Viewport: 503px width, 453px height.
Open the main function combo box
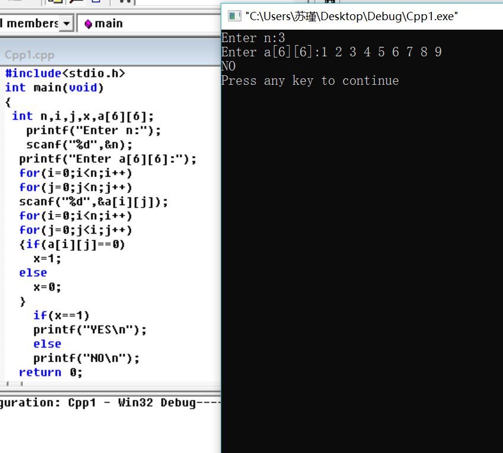[149, 23]
